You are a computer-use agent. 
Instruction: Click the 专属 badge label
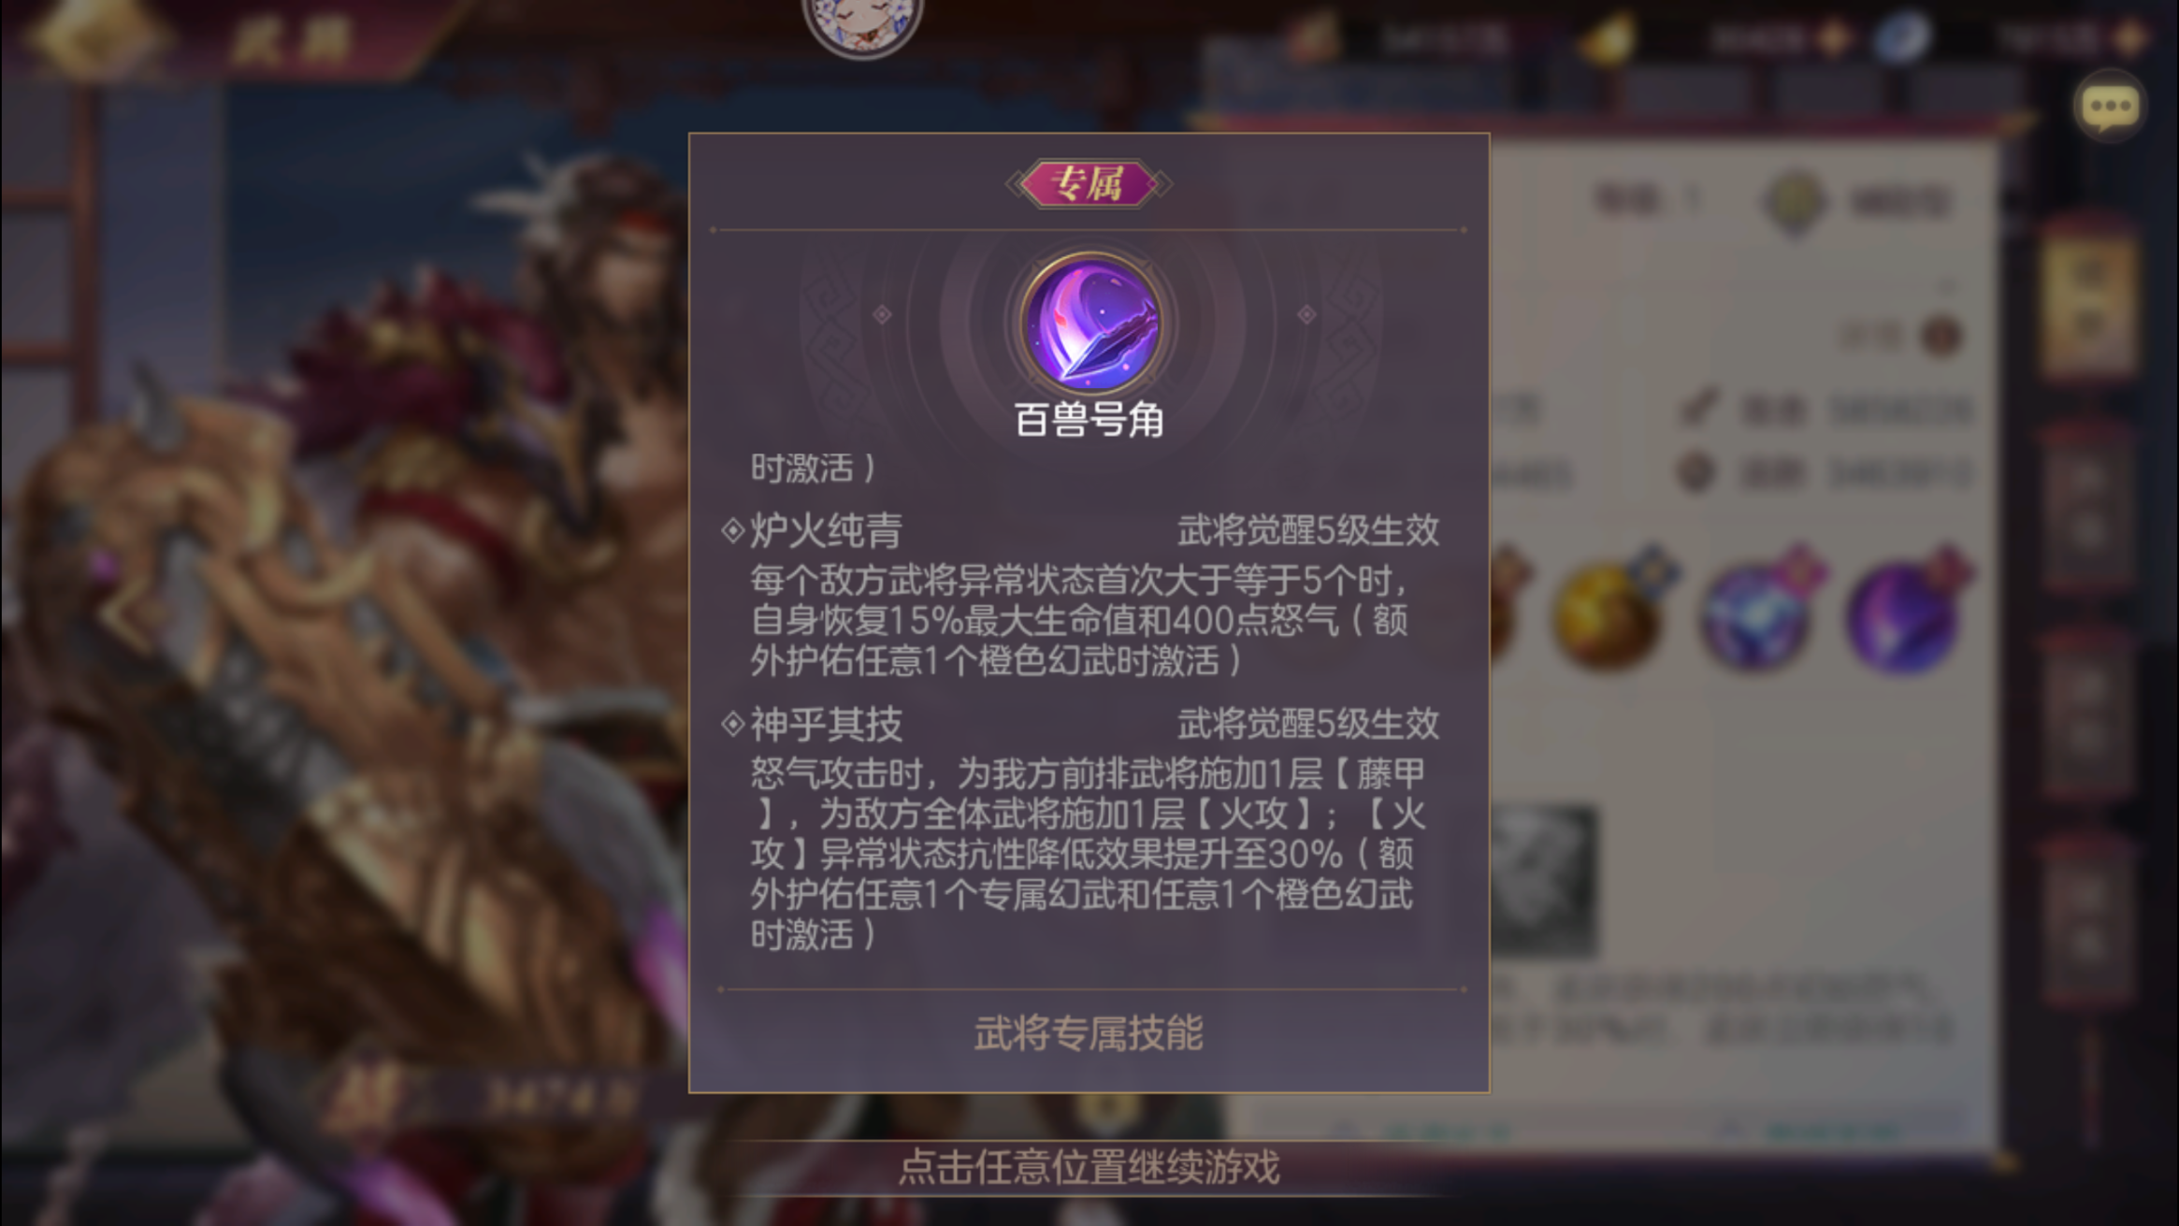pos(1089,184)
